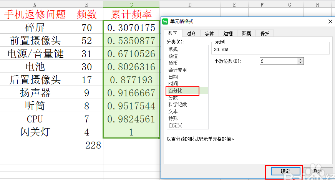This screenshot has height=180, width=335.
Task: Select cell showing 0.9166667
Action: point(131,92)
